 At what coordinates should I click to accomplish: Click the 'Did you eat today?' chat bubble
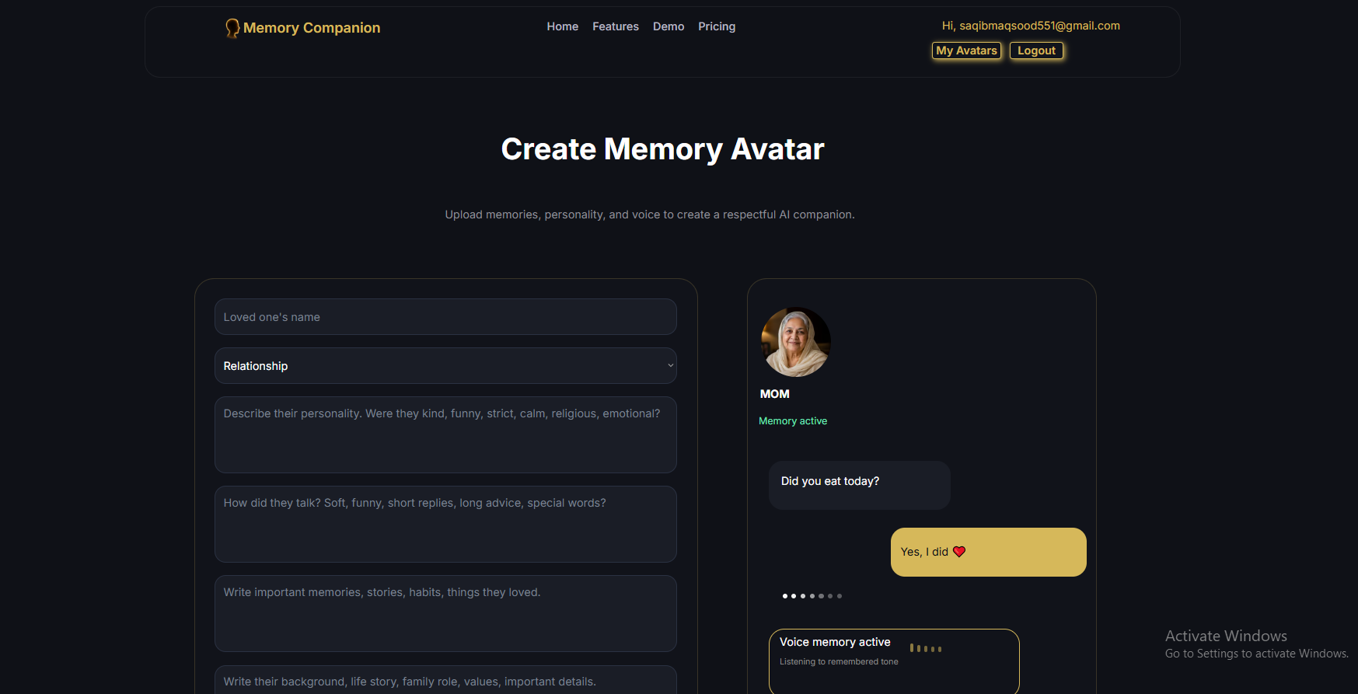point(859,485)
